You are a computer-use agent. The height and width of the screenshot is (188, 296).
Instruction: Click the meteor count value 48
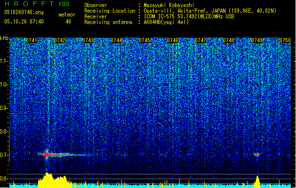pos(68,22)
